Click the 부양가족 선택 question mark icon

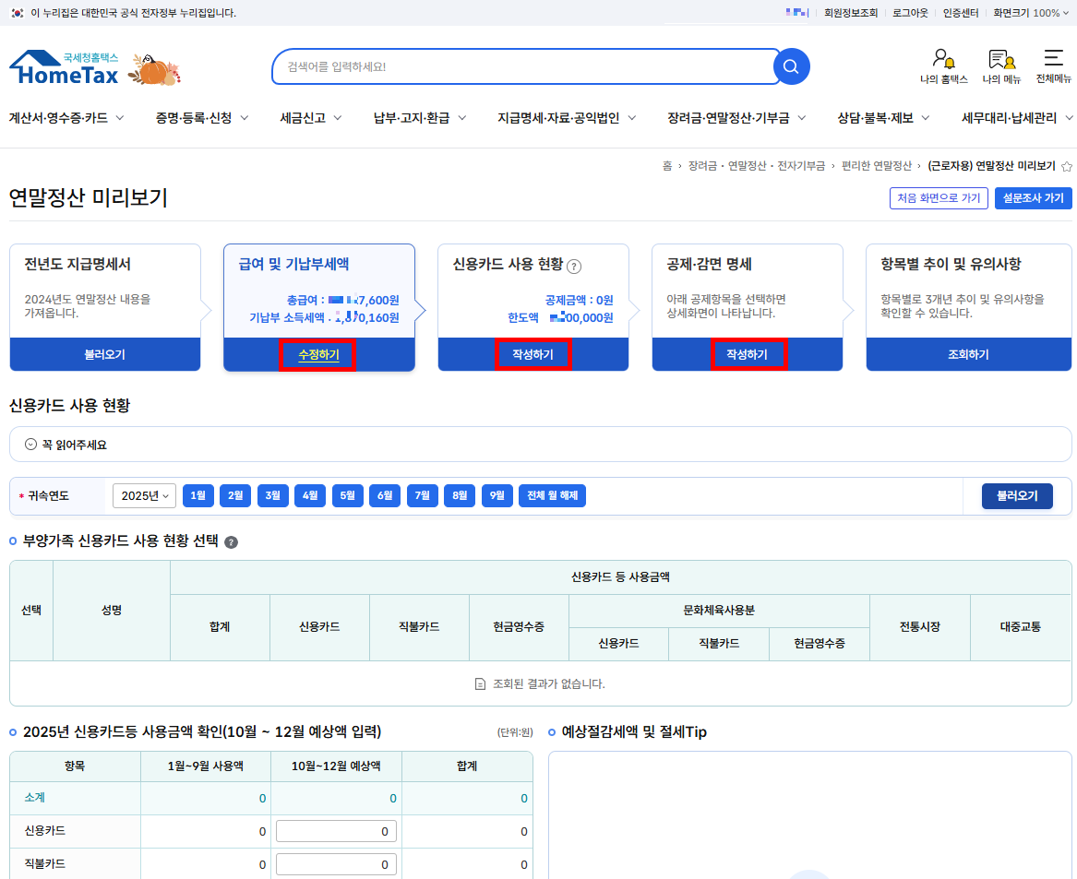coord(232,542)
